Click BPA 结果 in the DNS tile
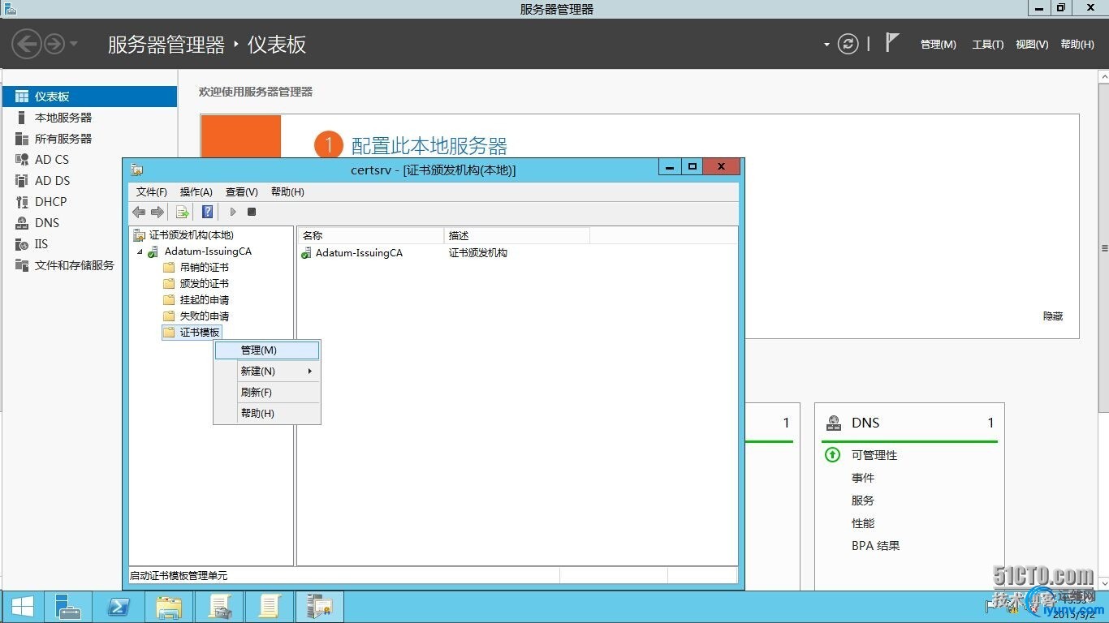The height and width of the screenshot is (623, 1109). pos(876,546)
